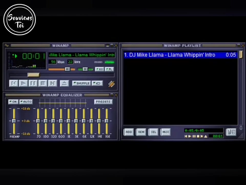Click the PREAMP slider handle
This screenshot has width=246, height=185.
pos(14,121)
